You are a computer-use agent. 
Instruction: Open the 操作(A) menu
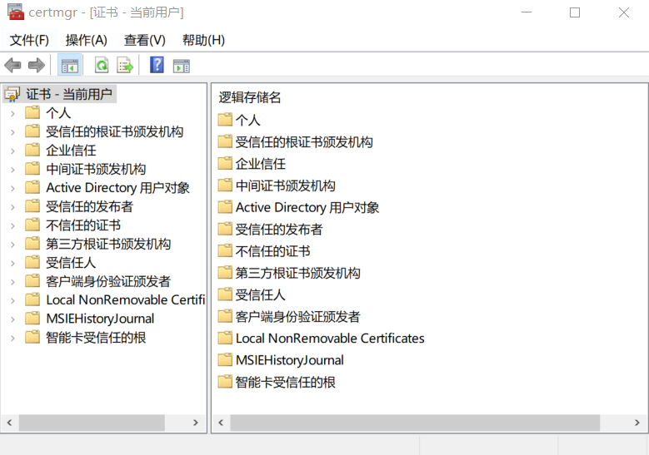pos(87,40)
